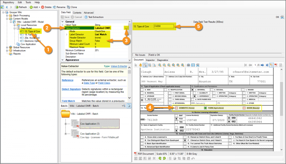Click the ellipsis button on Value Extractor row
This screenshot has width=286, height=164.
pyautogui.click(x=126, y=28)
